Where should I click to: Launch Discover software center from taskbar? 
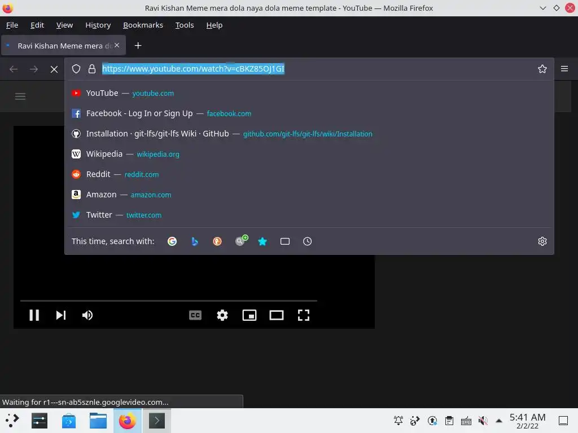68,421
